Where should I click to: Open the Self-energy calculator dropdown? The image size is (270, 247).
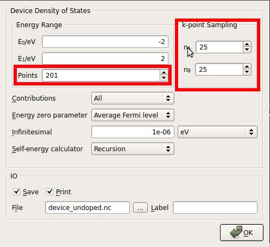click(x=133, y=149)
